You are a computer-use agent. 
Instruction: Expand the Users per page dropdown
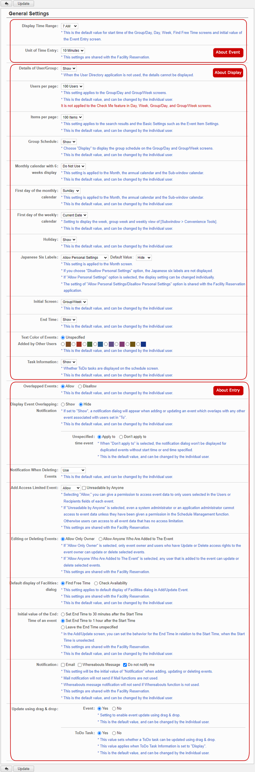72,87
